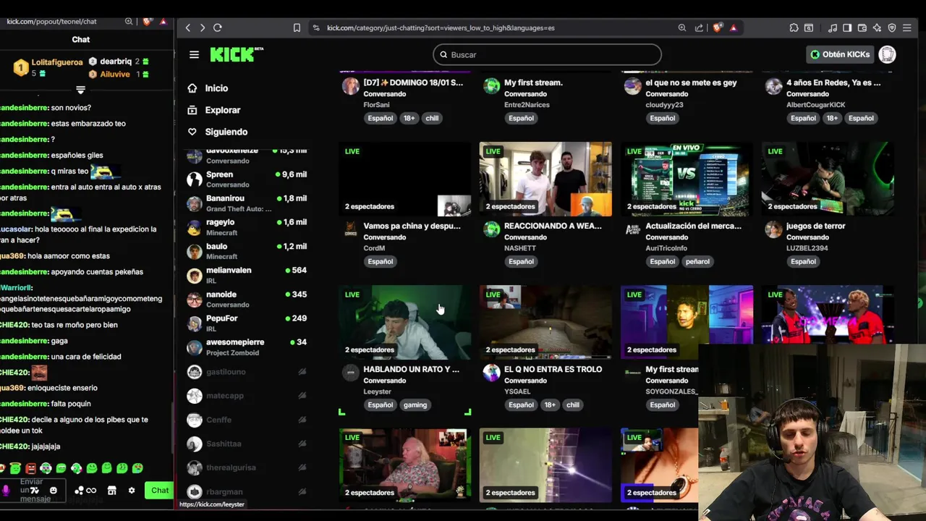Open Leo AI sparkle icon
926x521 pixels.
[877, 27]
